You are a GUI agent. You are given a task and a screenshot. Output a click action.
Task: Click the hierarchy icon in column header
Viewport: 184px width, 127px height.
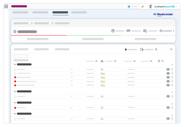tap(102, 61)
